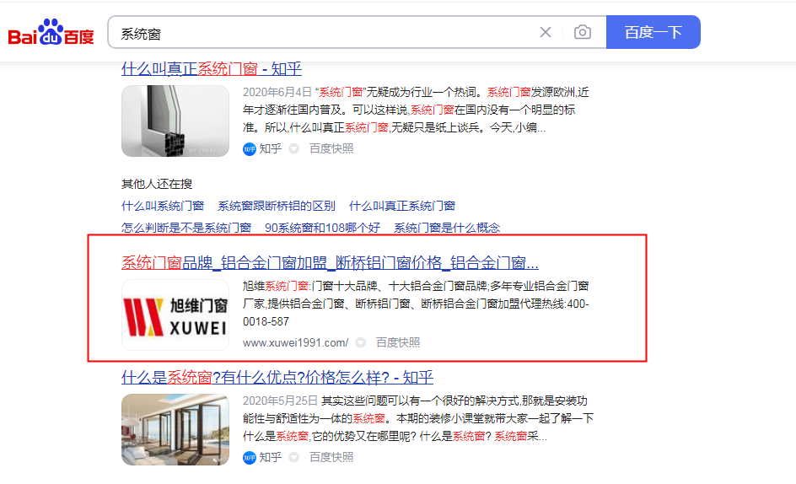Select related search 系统门窗是什么概念
The height and width of the screenshot is (484, 796).
446,228
